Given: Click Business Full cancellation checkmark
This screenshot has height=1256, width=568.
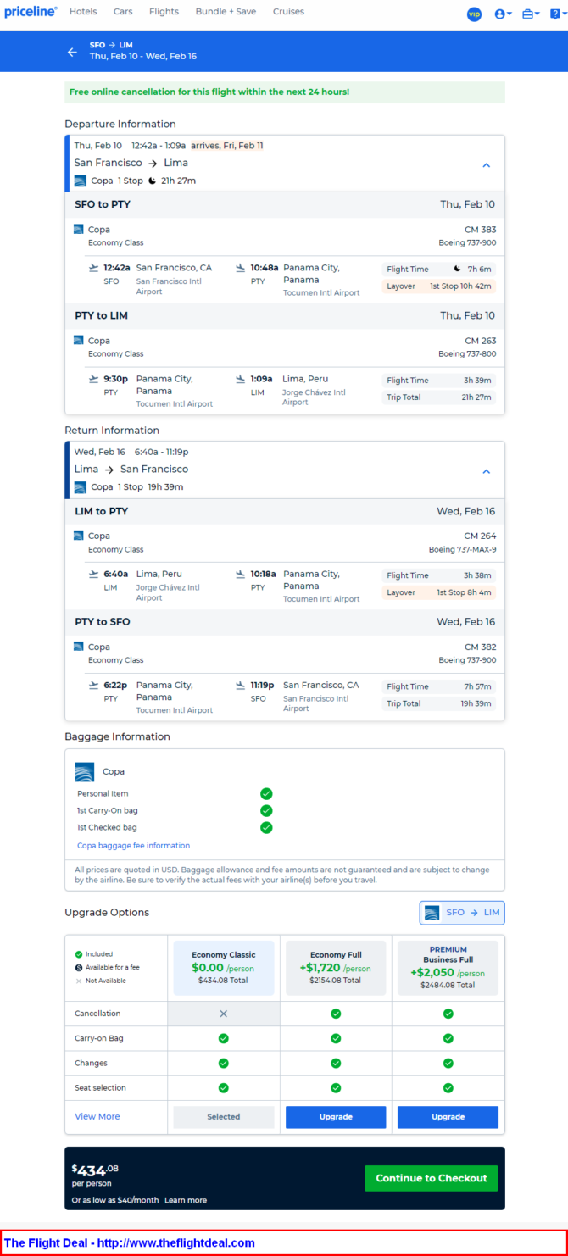Looking at the screenshot, I should pos(448,1014).
